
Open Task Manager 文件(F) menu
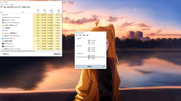coord(2,5)
